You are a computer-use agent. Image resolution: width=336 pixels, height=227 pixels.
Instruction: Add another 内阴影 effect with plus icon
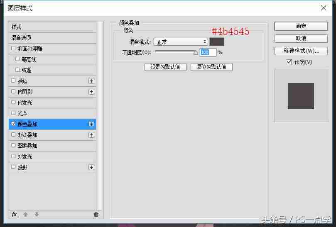91,92
